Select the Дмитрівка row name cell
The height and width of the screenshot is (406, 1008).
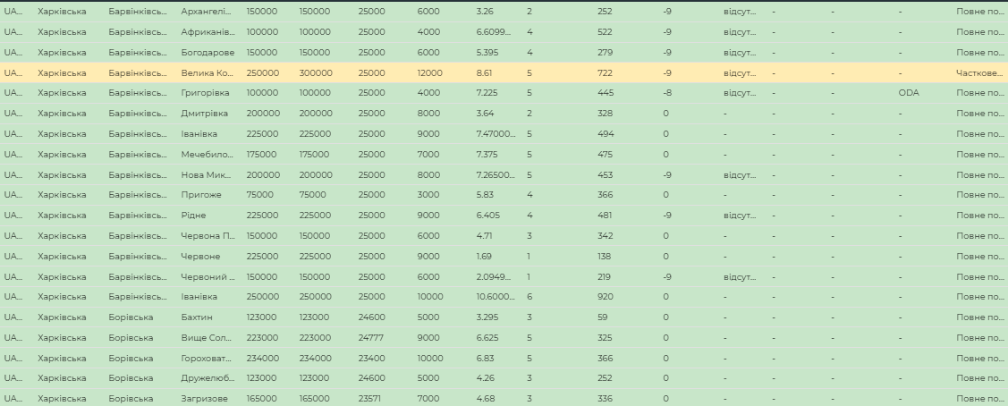coord(204,114)
